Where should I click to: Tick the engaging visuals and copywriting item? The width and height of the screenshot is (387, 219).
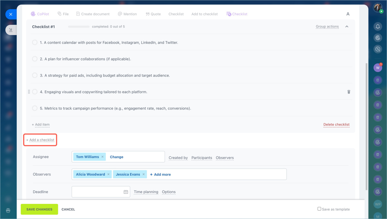(x=35, y=92)
